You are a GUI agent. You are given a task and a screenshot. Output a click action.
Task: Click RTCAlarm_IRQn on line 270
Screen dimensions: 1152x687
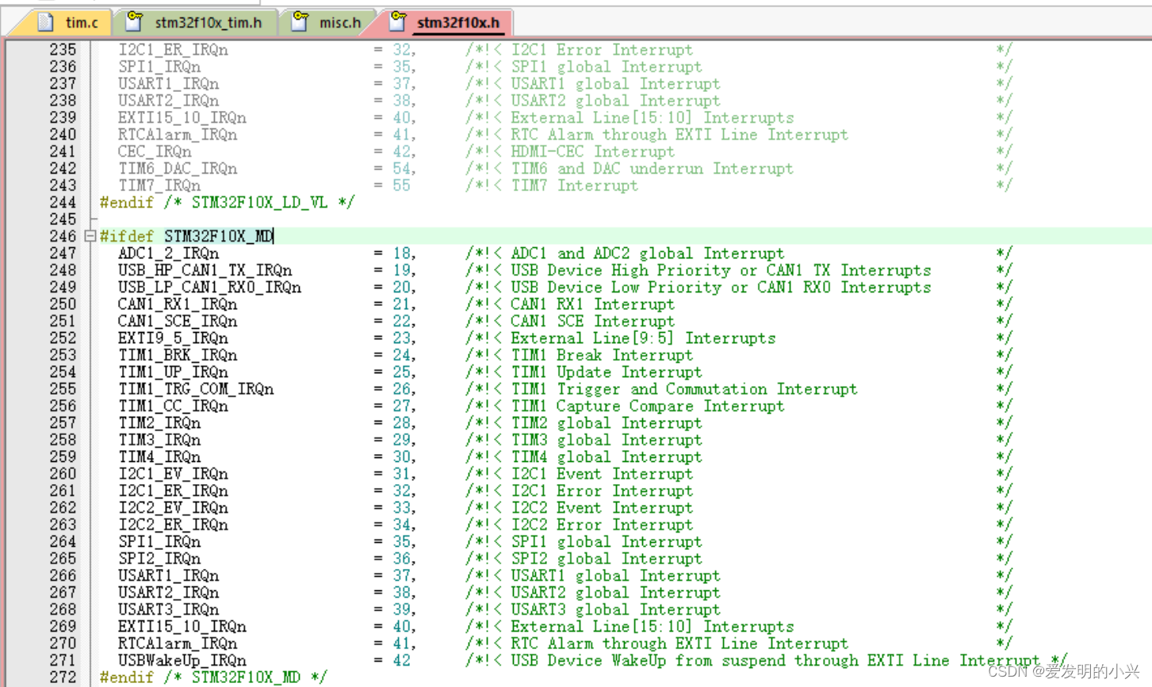[x=178, y=643]
